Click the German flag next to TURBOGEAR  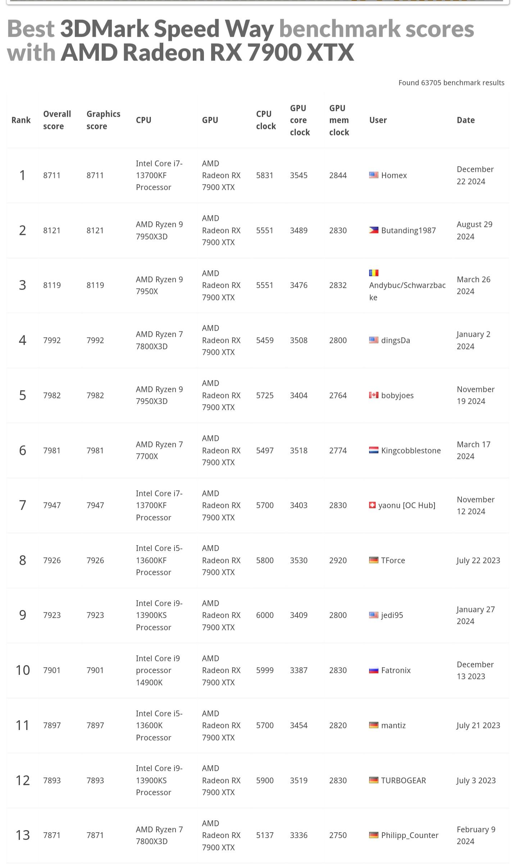tap(373, 780)
